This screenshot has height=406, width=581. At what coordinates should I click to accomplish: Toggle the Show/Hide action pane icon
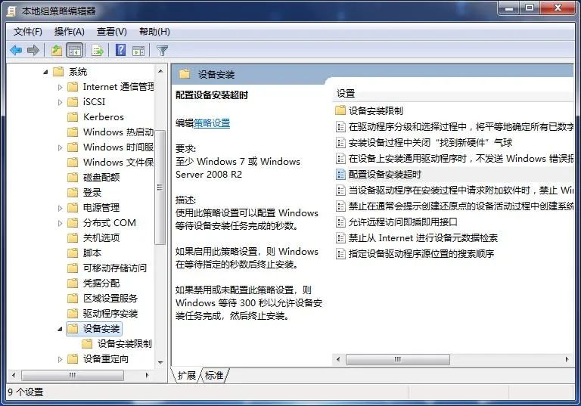pos(138,51)
